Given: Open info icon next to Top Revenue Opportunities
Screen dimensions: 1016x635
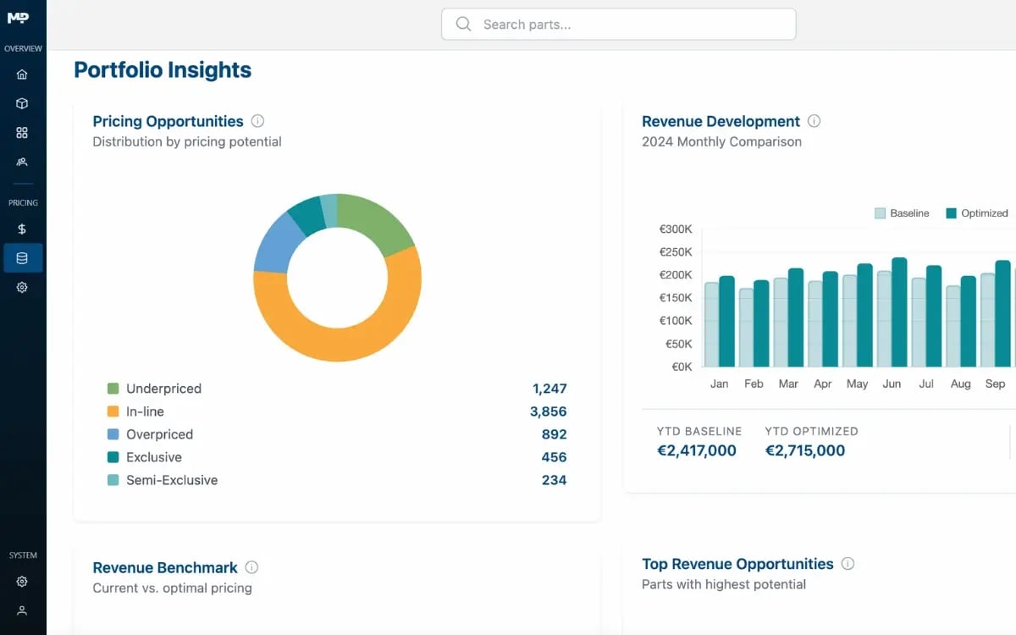Looking at the screenshot, I should point(848,564).
